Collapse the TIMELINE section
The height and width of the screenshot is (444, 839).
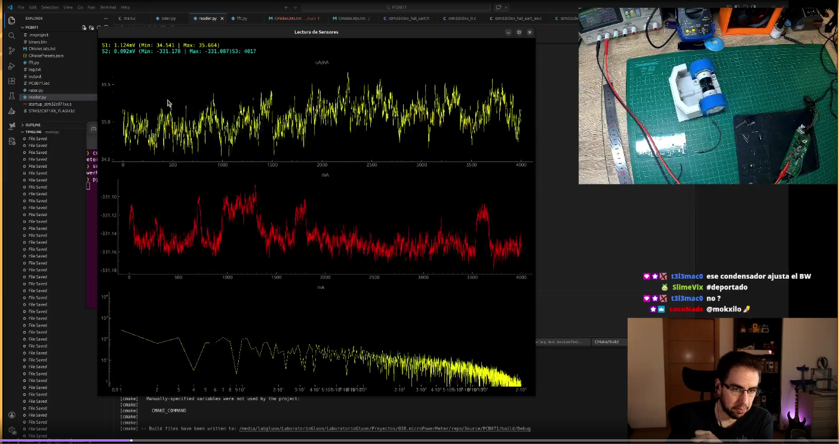coord(33,131)
